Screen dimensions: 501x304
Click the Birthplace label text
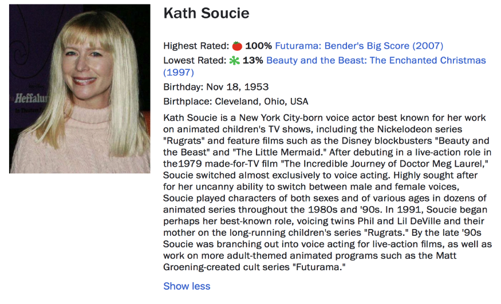[187, 102]
